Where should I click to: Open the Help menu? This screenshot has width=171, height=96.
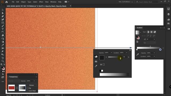pyautogui.click(x=60, y=2)
